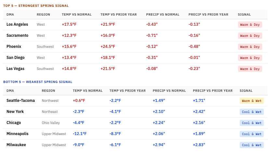Click the Warm & Dry badge for Phoenix
This screenshot has height=152, width=268.
[x=250, y=47]
